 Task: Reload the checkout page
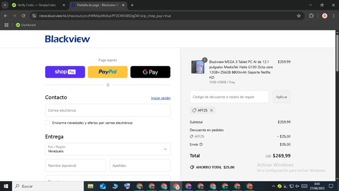point(23,16)
